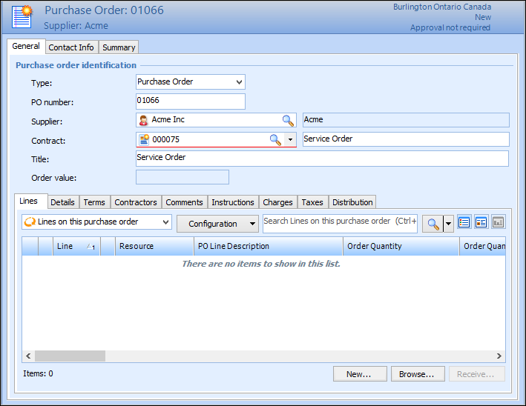The image size is (526, 406).
Task: Click the New... button
Action: [360, 374]
